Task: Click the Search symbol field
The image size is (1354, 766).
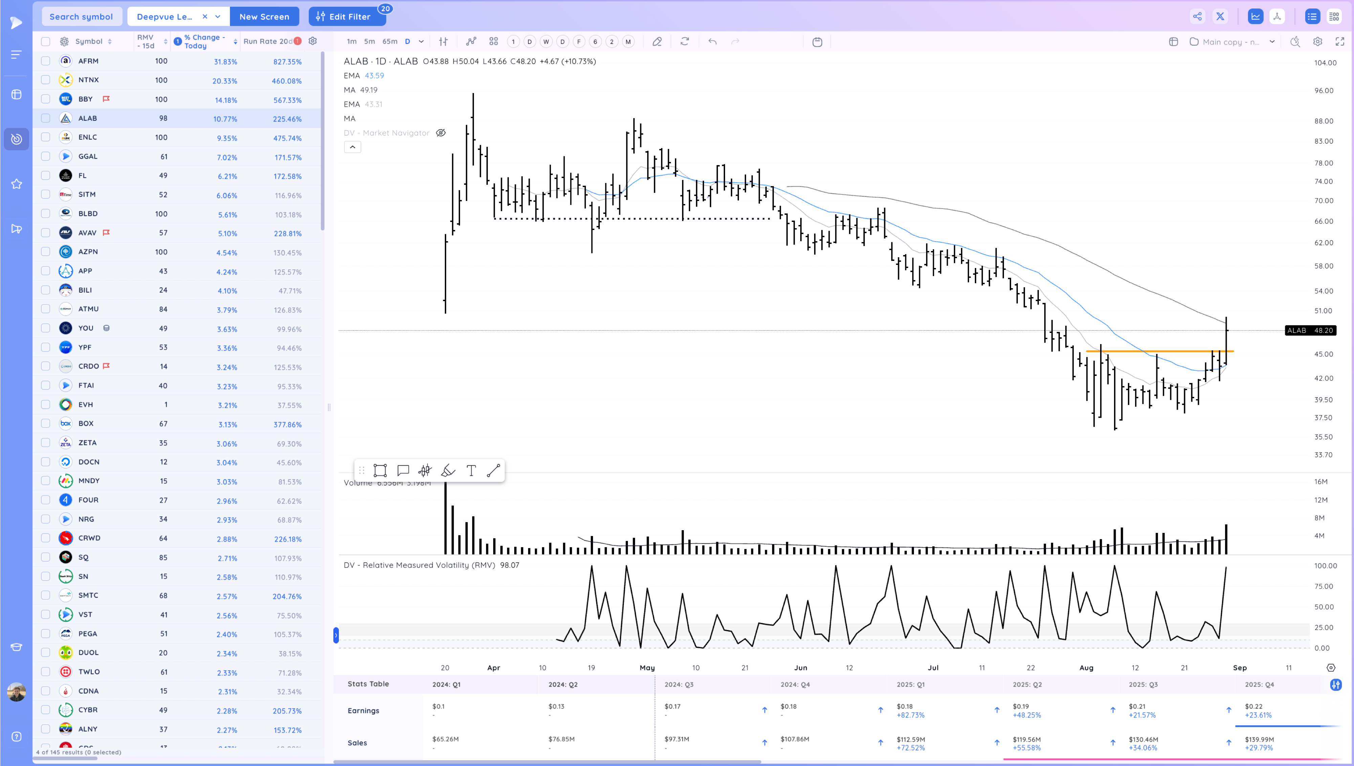Action: [81, 16]
